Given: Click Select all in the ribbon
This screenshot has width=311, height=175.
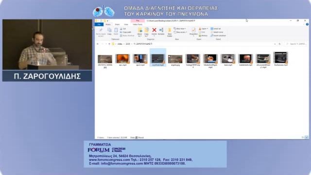Looking at the screenshot, I should (x=216, y=29).
